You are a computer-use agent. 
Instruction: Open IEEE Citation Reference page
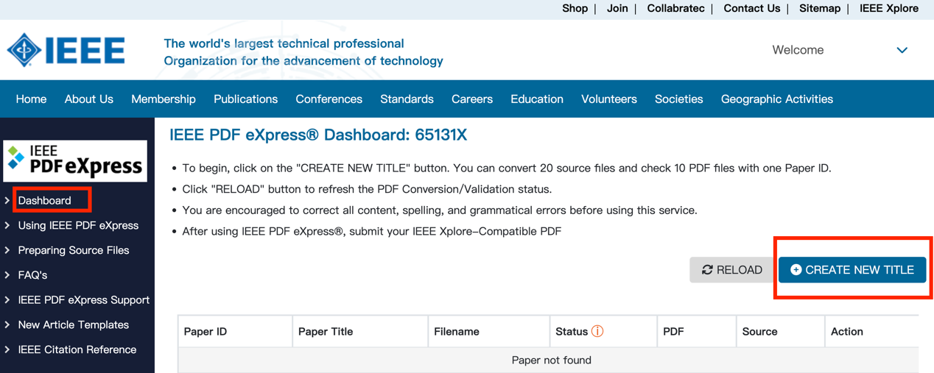point(77,349)
